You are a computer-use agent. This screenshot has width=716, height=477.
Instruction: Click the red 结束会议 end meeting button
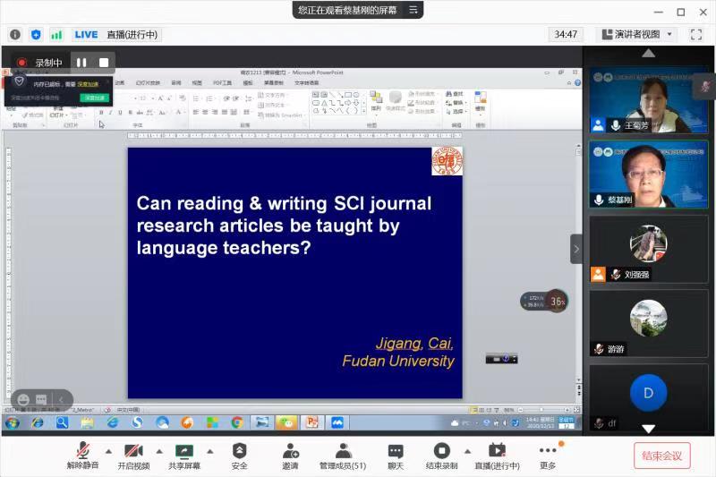pos(661,456)
